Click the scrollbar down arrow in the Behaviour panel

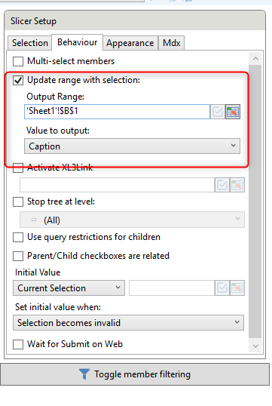(255, 346)
